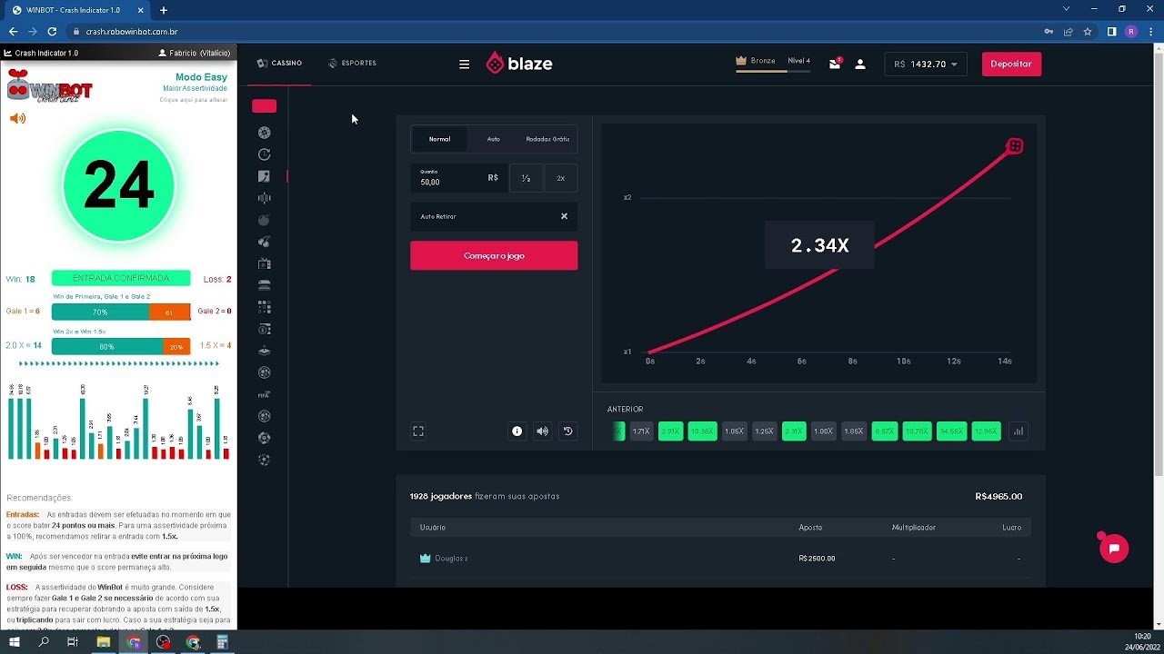Click the Blaze logo
This screenshot has width=1164, height=654.
(519, 64)
